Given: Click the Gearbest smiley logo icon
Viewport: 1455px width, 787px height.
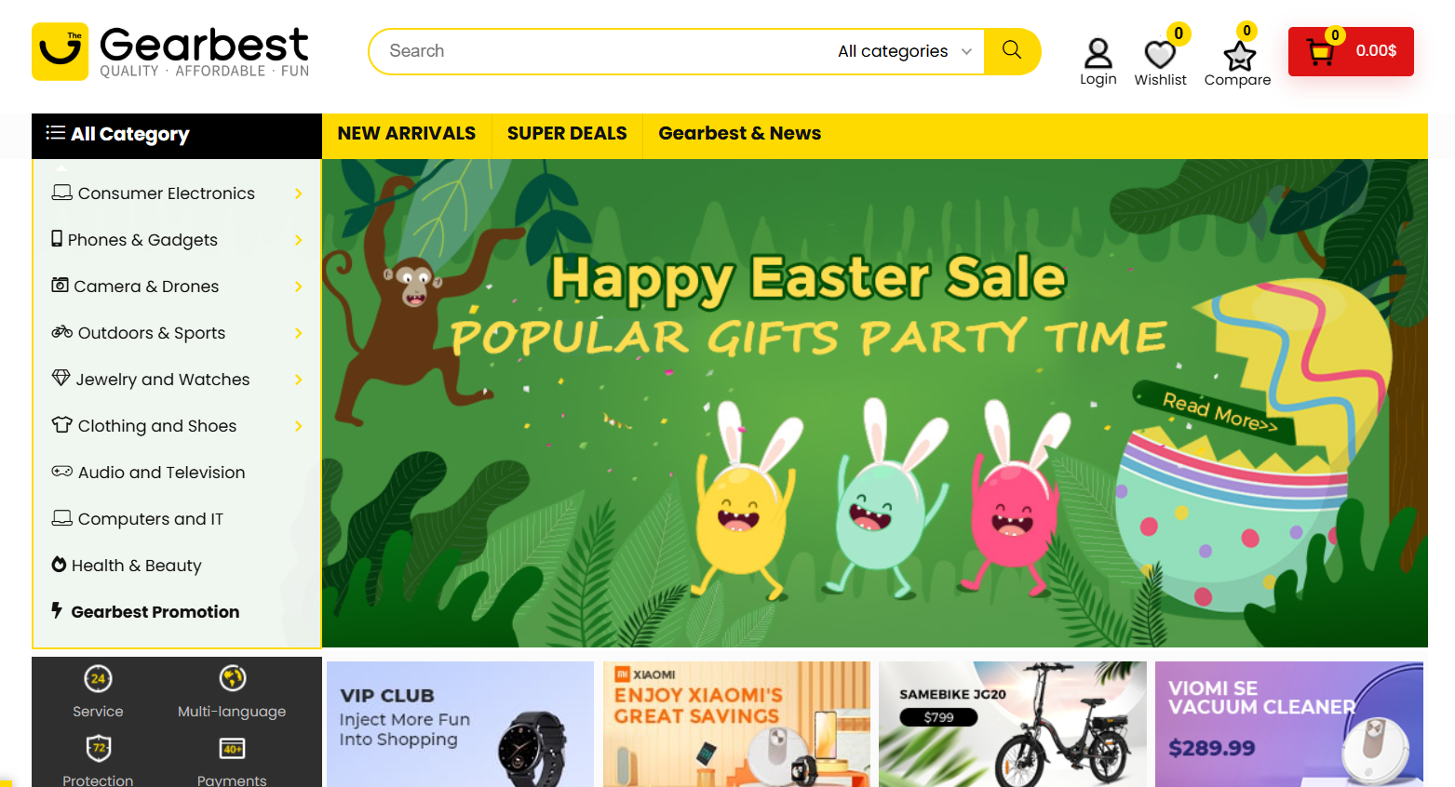Looking at the screenshot, I should 61,51.
